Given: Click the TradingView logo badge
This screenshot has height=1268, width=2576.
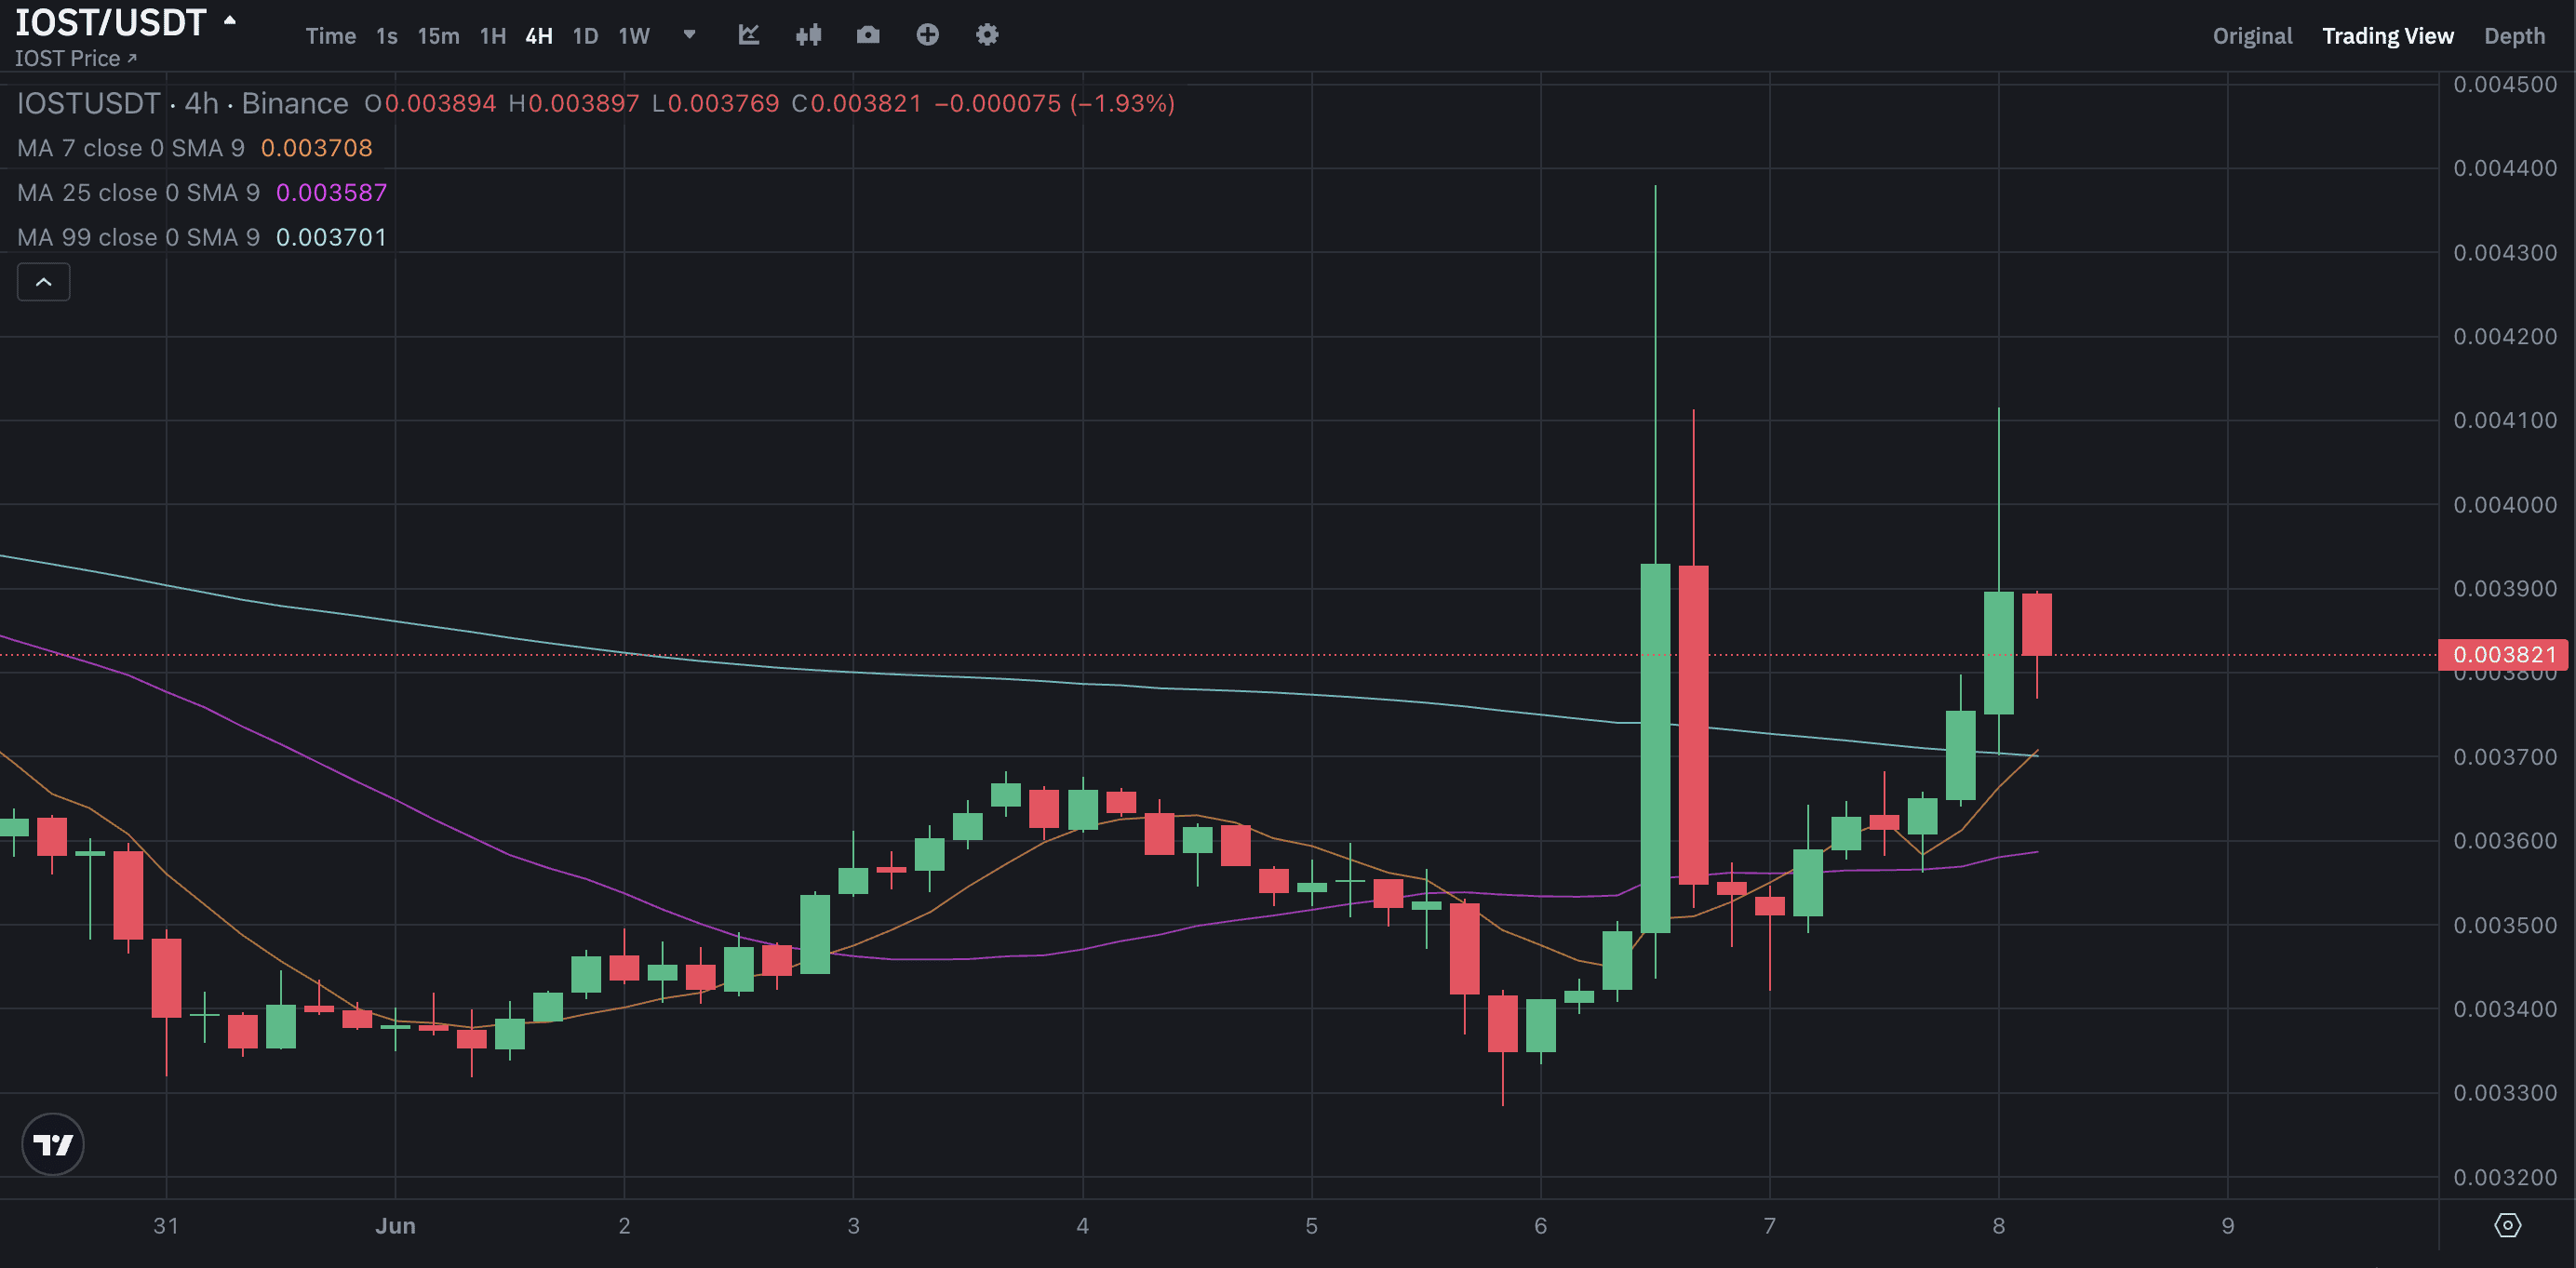Looking at the screenshot, I should pos(53,1144).
